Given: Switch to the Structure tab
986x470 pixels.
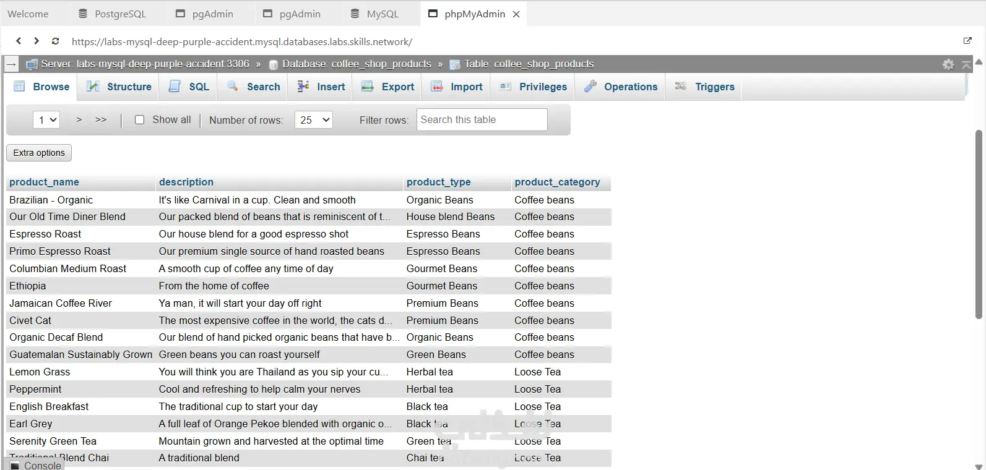Looking at the screenshot, I should pyautogui.click(x=119, y=87).
